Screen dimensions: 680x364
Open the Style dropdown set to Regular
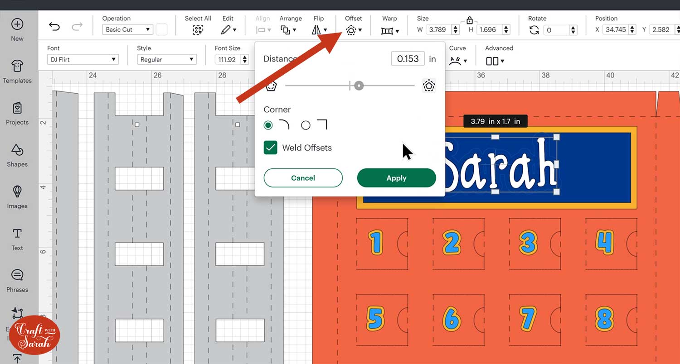(x=166, y=59)
